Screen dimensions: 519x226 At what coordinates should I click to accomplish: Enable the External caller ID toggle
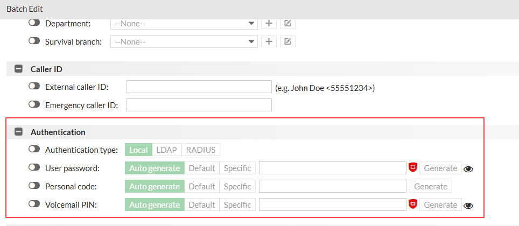click(x=35, y=87)
